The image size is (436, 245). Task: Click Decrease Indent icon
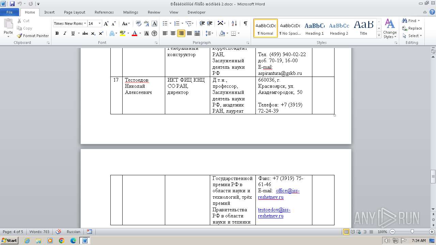click(x=202, y=23)
